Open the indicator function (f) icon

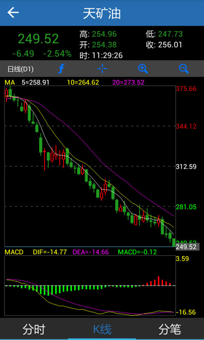tap(61, 69)
